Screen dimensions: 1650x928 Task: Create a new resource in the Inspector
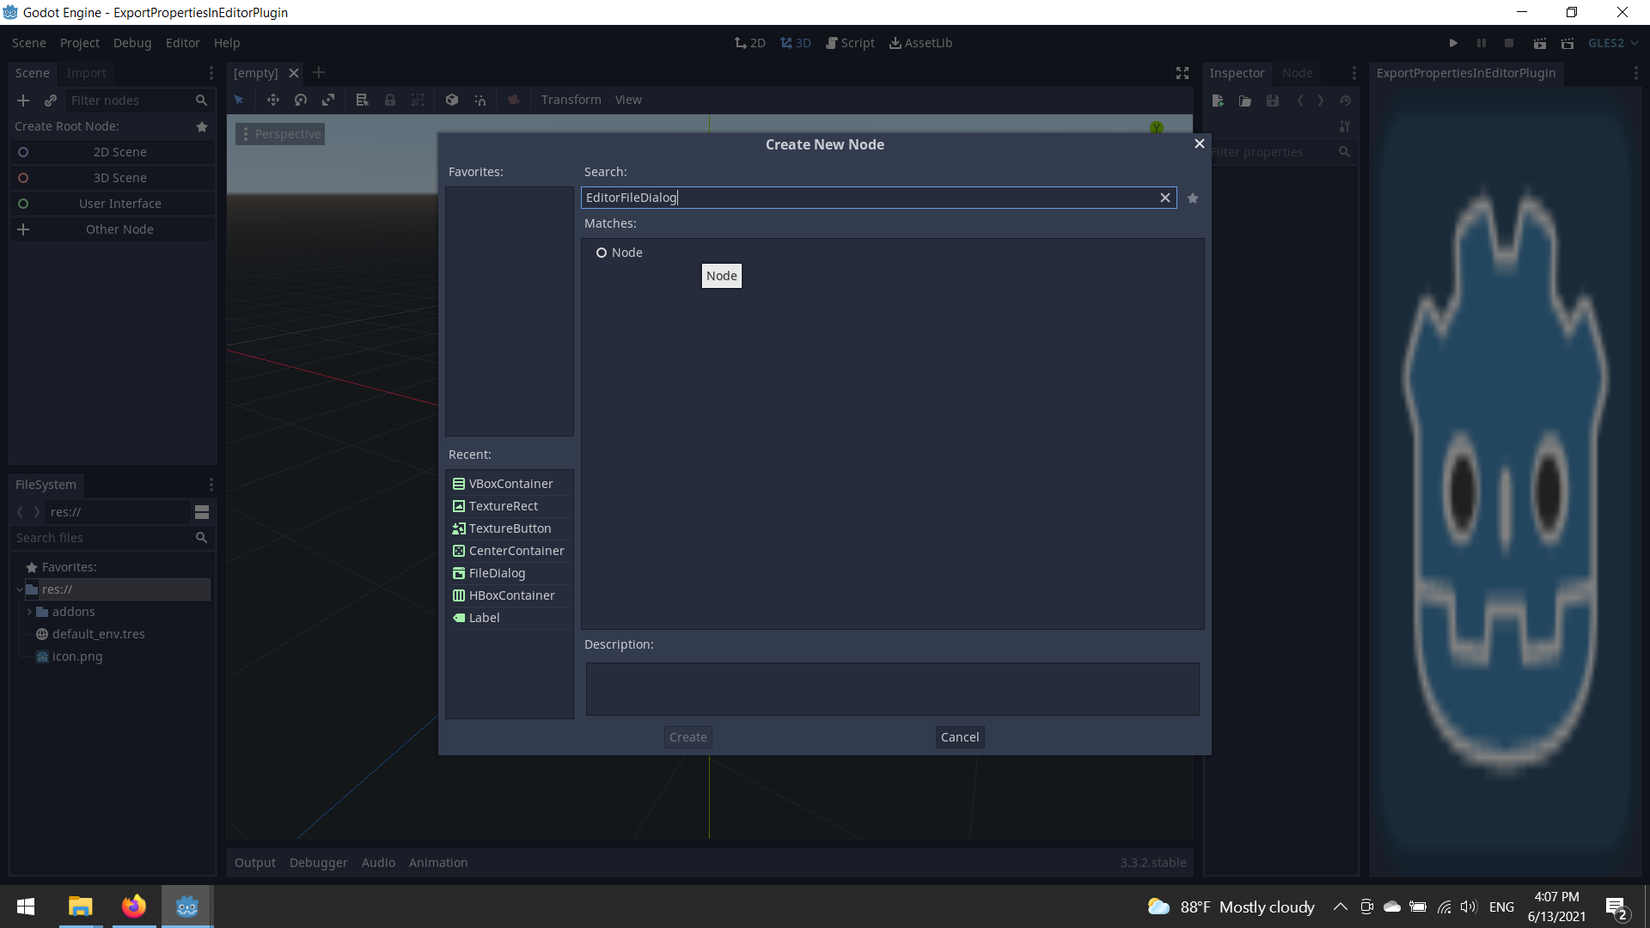[x=1218, y=101]
